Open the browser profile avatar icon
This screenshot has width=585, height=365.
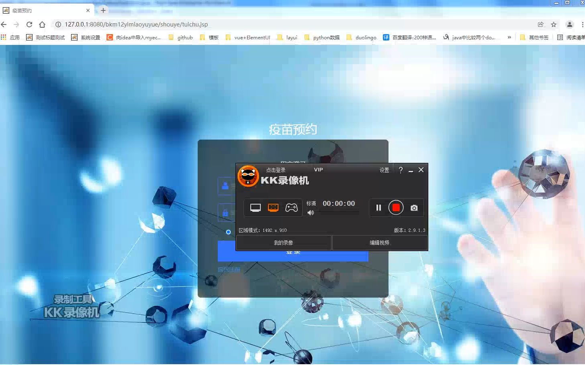pos(570,24)
